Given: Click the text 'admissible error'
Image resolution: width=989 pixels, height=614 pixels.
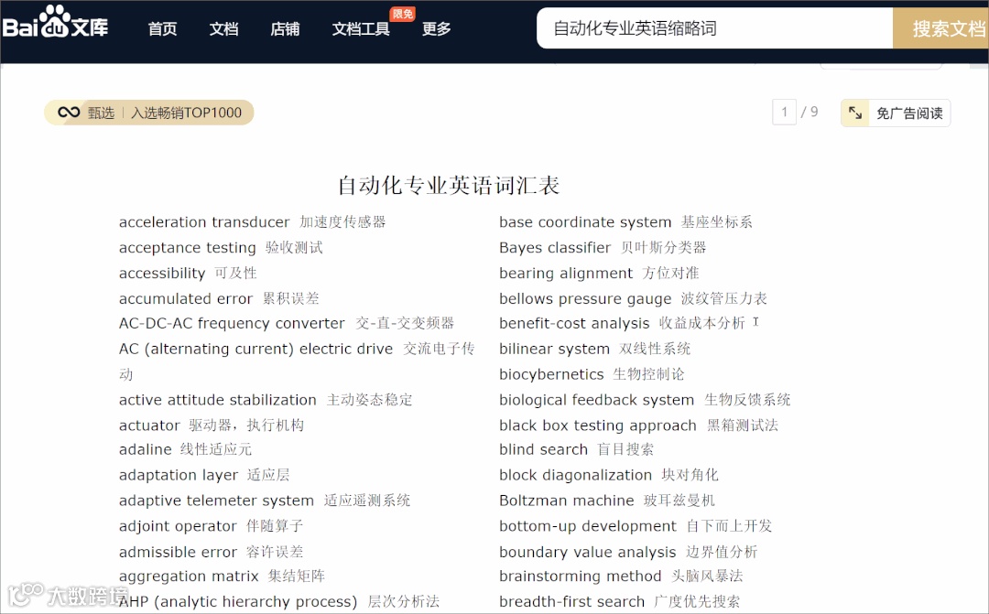Looking at the screenshot, I should pos(178,552).
